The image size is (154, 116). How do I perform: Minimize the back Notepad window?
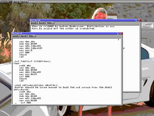tap(137, 20)
